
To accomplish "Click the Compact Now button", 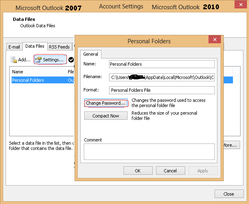I will pos(106,116).
